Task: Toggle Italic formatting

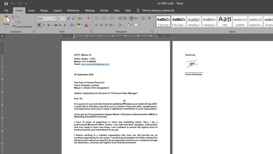Action: pyautogui.click(x=44, y=25)
